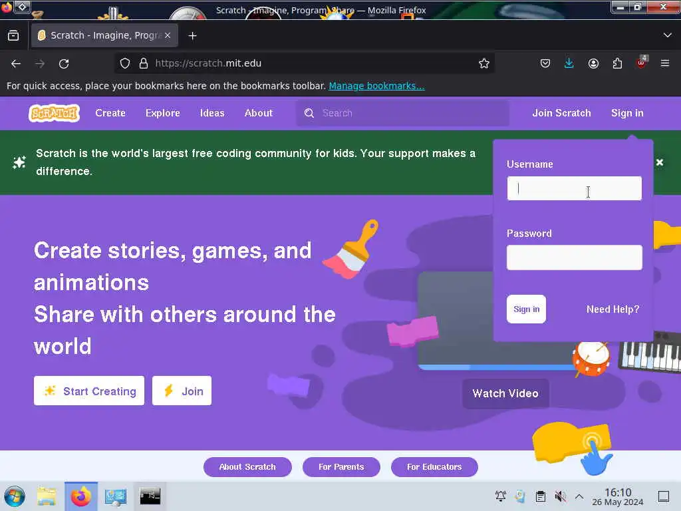Click the magnifier search icon
Viewport: 681px width, 511px height.
click(309, 113)
